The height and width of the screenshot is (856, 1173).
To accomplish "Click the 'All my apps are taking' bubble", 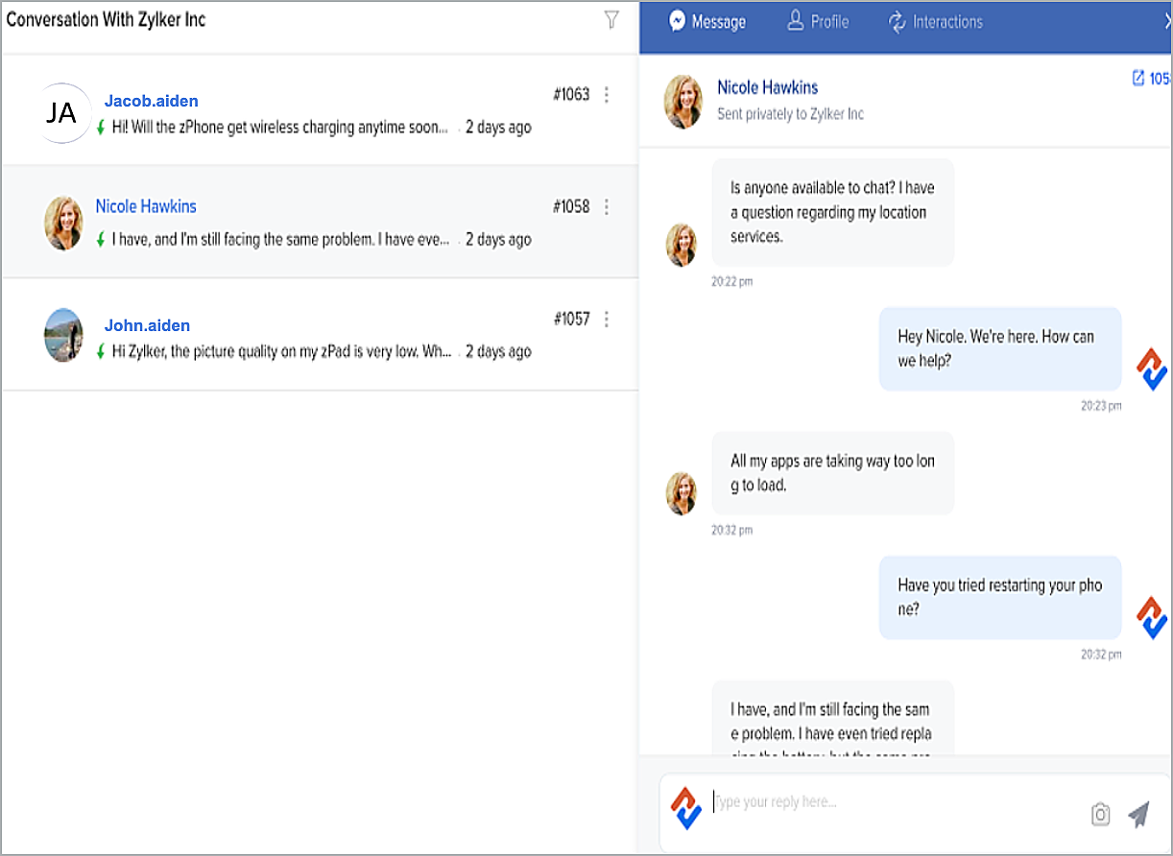I will [x=833, y=473].
